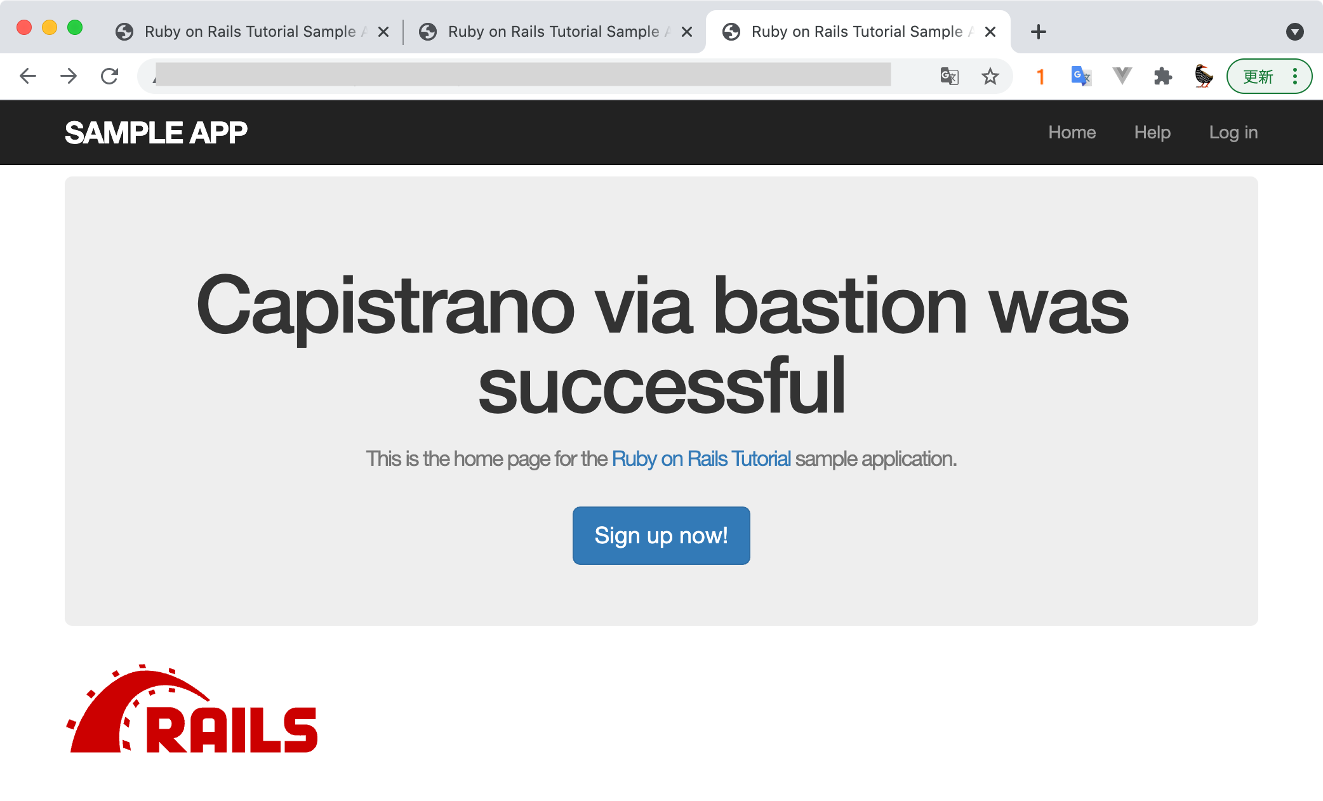The width and height of the screenshot is (1323, 801).
Task: Click orange number 1 extension icon
Action: click(x=1040, y=77)
